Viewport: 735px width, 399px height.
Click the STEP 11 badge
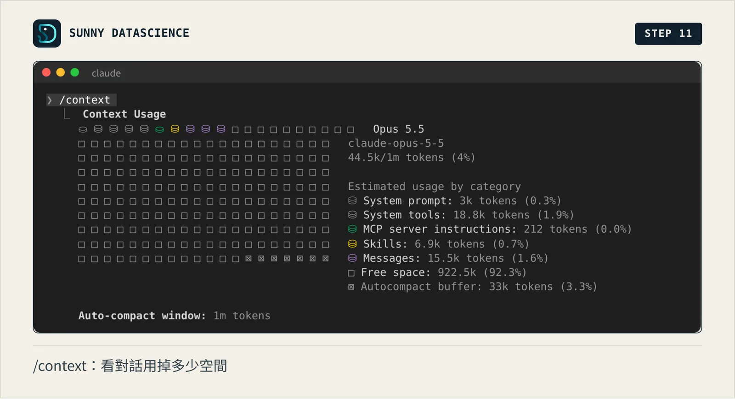tap(668, 33)
